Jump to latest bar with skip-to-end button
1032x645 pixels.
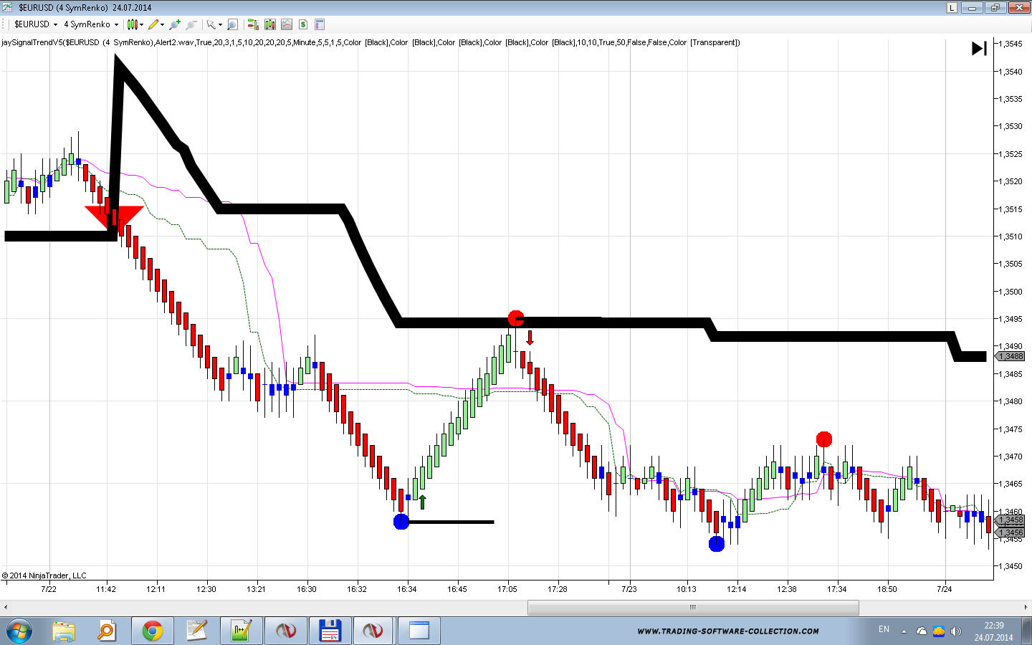click(979, 48)
